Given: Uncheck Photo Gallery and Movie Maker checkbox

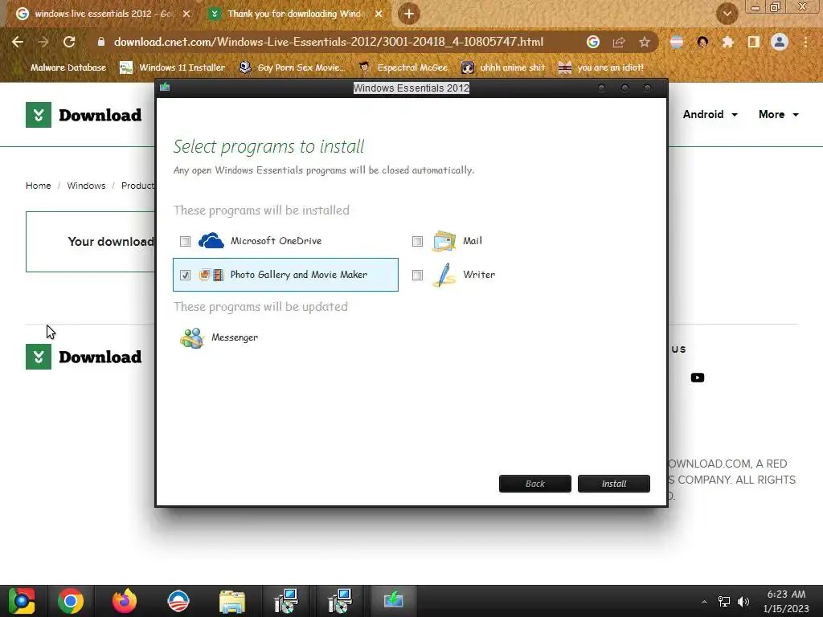Looking at the screenshot, I should pyautogui.click(x=185, y=275).
